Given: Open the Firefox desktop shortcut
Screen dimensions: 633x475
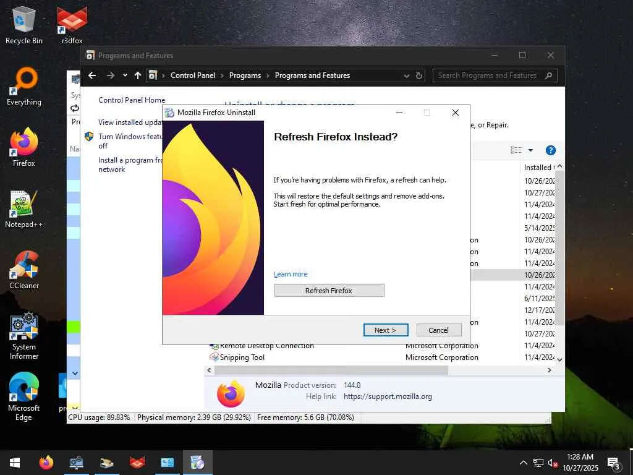Looking at the screenshot, I should tap(24, 147).
